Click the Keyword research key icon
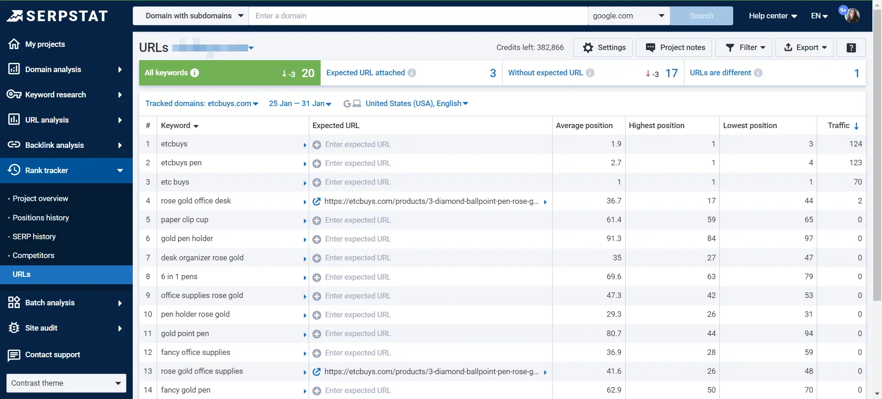 tap(14, 94)
